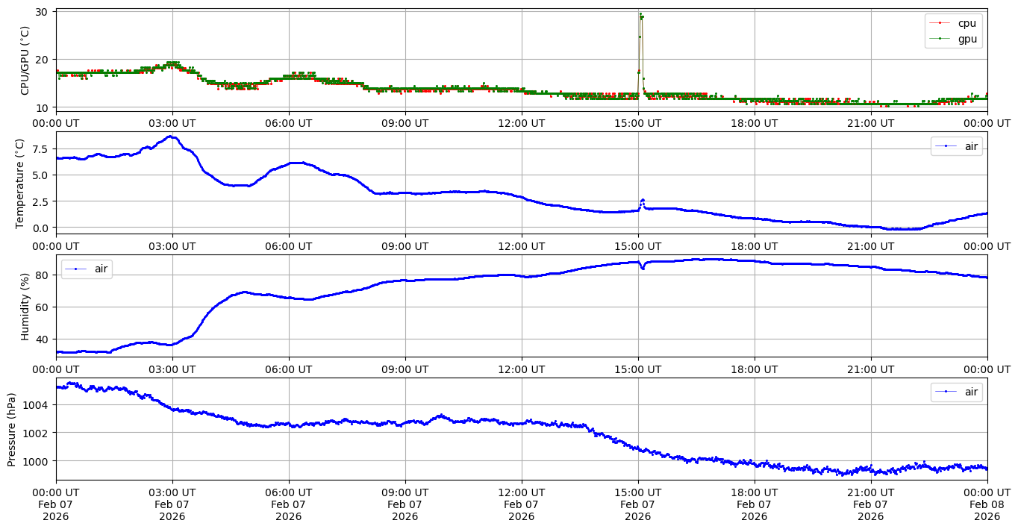The width and height of the screenshot is (1018, 529).
Task: Click the humidity dip near 15:00 UT
Action: pos(643,268)
